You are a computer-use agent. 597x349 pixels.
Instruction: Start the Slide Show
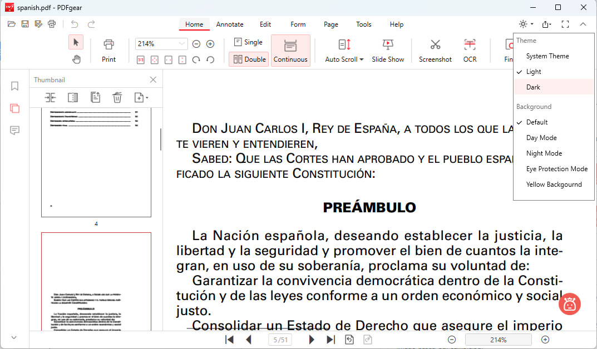[x=388, y=50]
